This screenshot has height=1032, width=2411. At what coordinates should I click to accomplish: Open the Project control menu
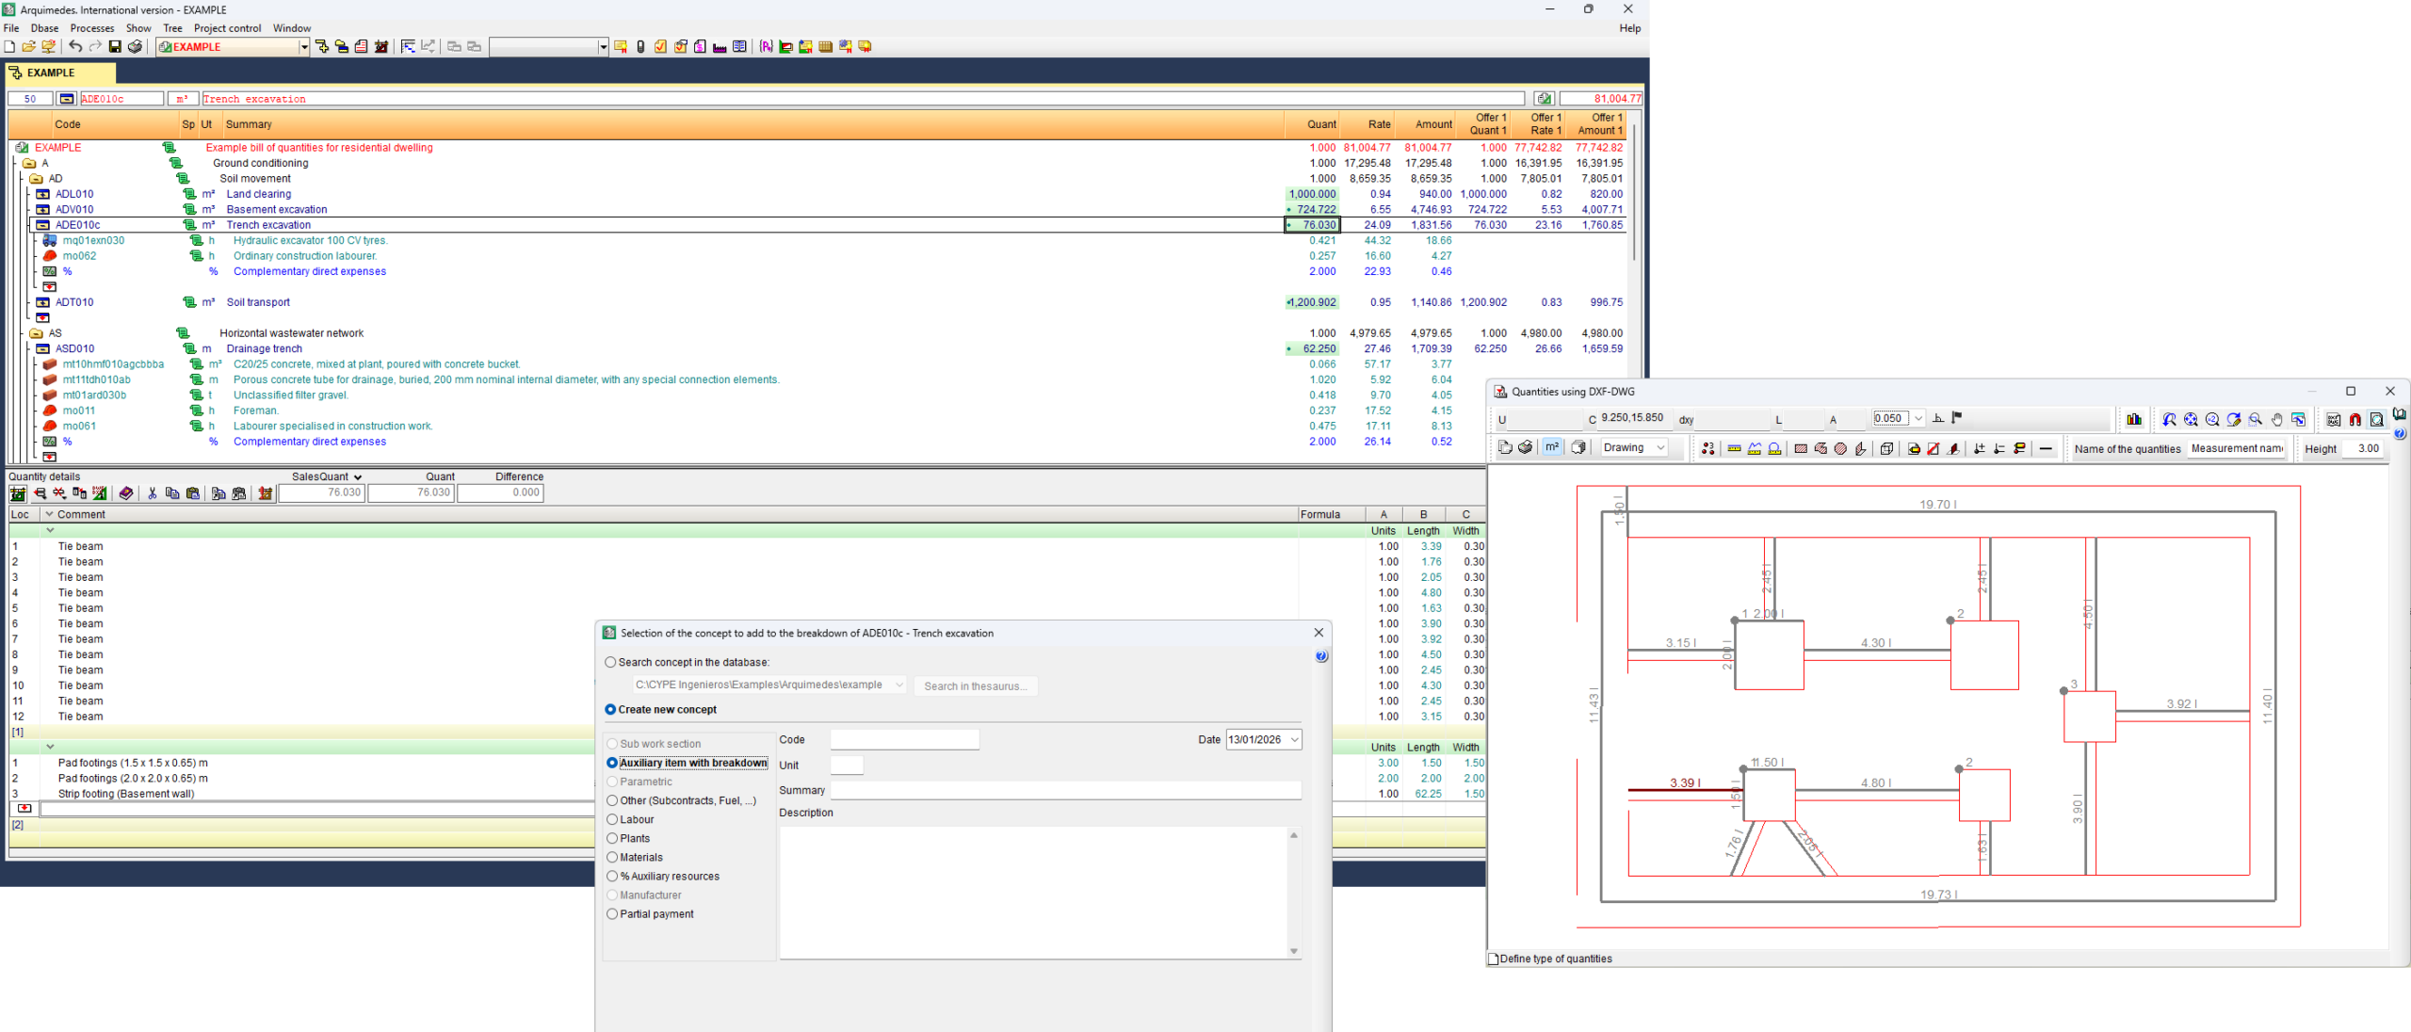(x=227, y=28)
